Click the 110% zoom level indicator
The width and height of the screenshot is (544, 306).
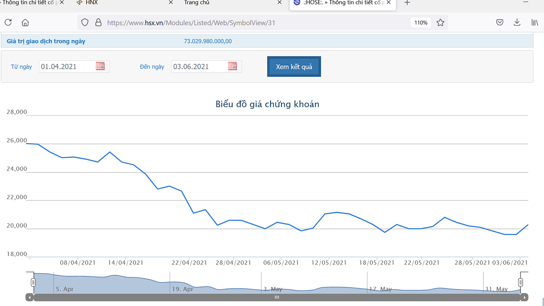click(421, 23)
